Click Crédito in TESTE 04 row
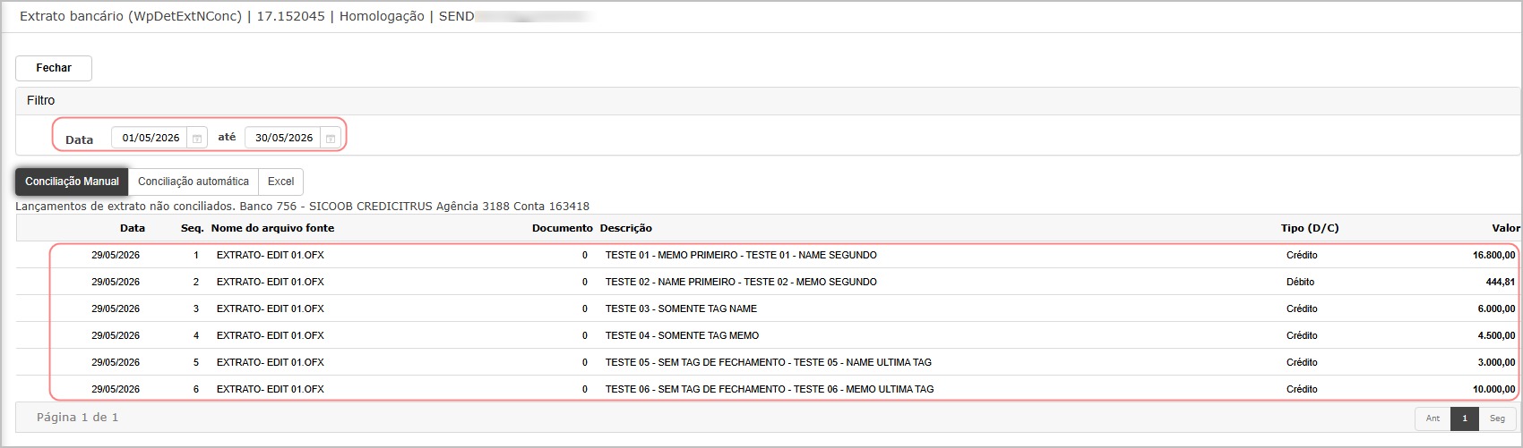Viewport: 1523px width, 448px height. [1302, 335]
